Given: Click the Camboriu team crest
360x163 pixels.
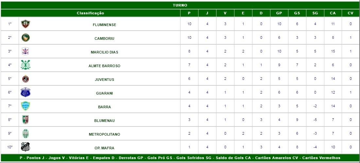Looking at the screenshot, I should pos(26,37).
